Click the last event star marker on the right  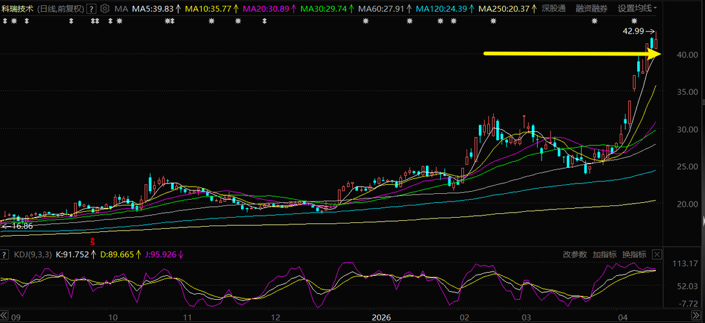[633, 21]
